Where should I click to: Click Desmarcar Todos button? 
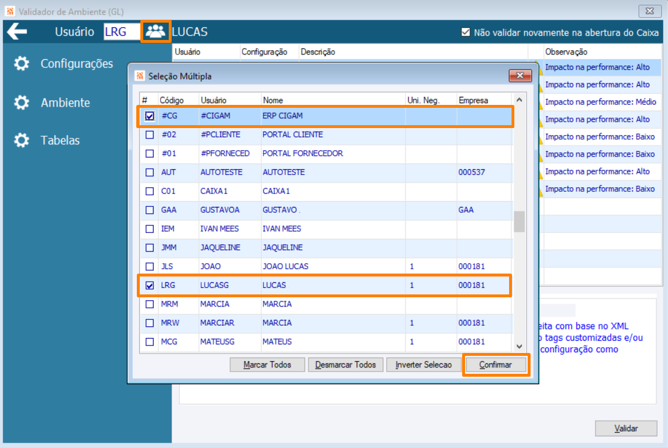pos(346,365)
